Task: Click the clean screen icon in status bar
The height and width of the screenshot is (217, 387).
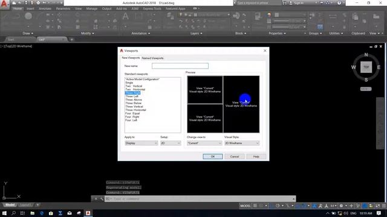Action: point(377,206)
